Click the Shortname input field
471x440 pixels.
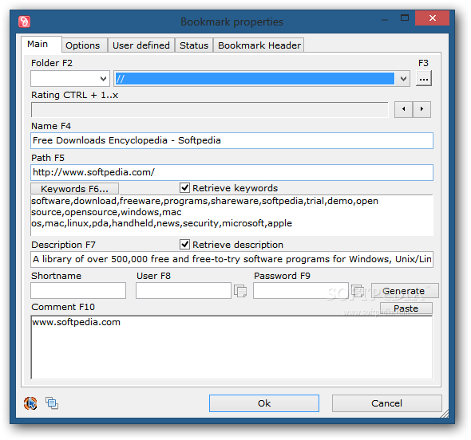[x=78, y=290]
